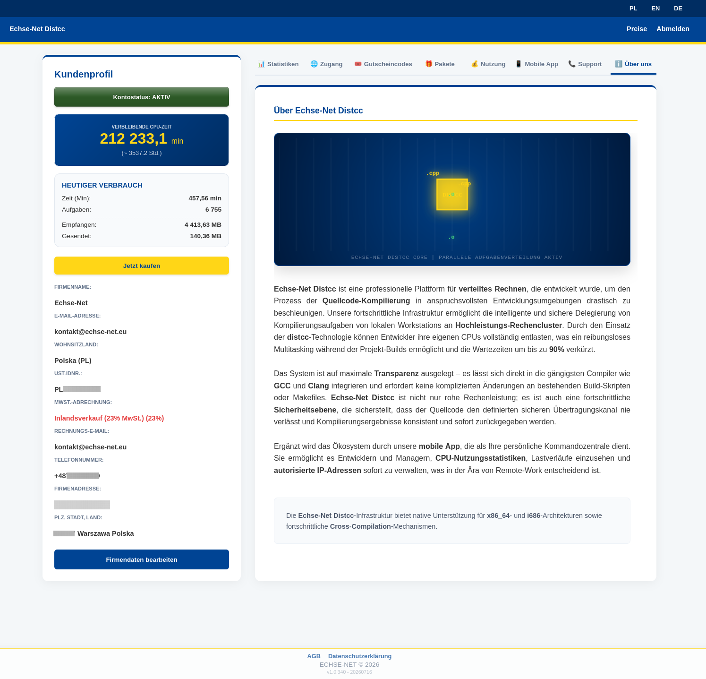Open the Mobile App tab

pyautogui.click(x=537, y=64)
